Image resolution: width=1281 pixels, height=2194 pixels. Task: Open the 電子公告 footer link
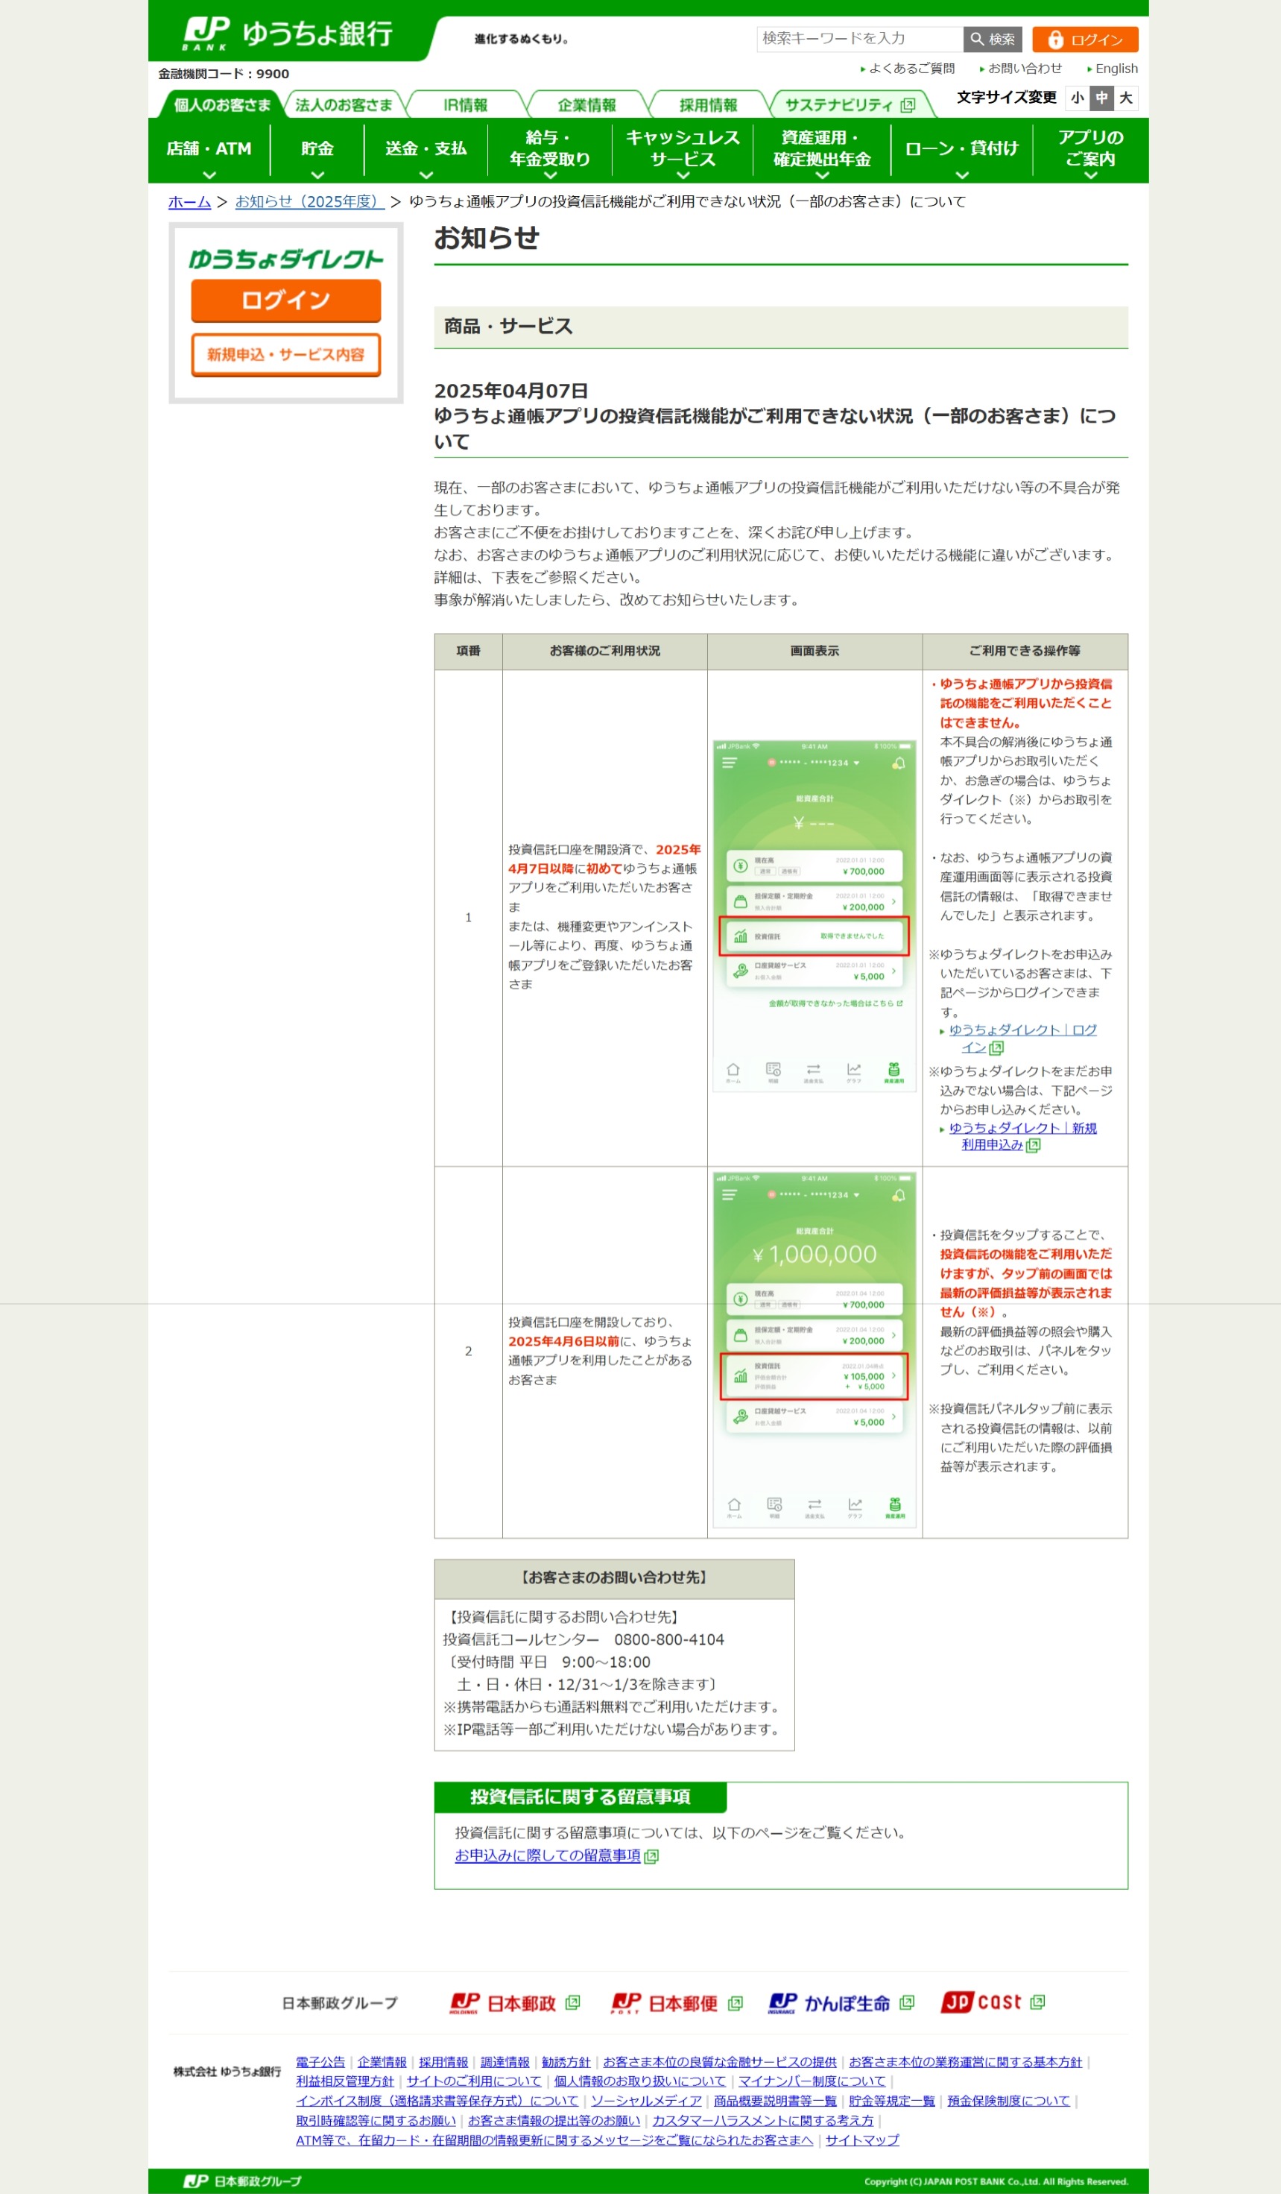click(x=320, y=2063)
